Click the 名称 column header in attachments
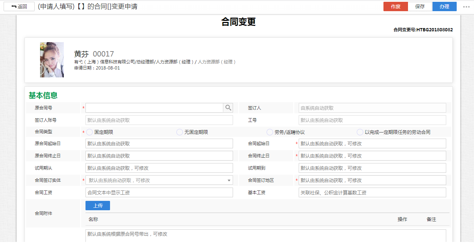The width and height of the screenshot is (474, 252). click(93, 219)
